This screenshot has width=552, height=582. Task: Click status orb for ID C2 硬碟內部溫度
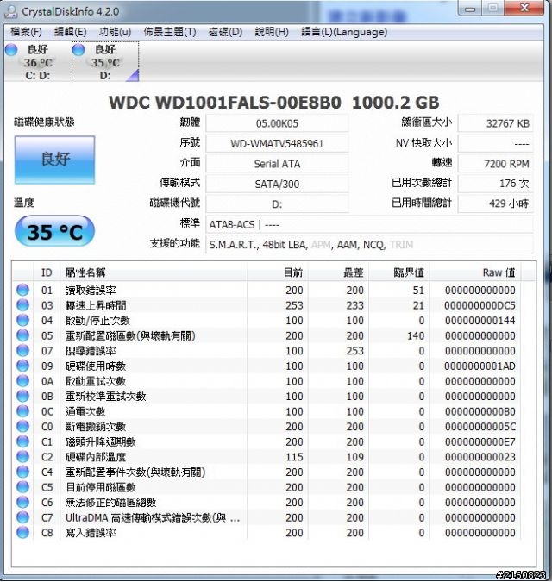(22, 456)
